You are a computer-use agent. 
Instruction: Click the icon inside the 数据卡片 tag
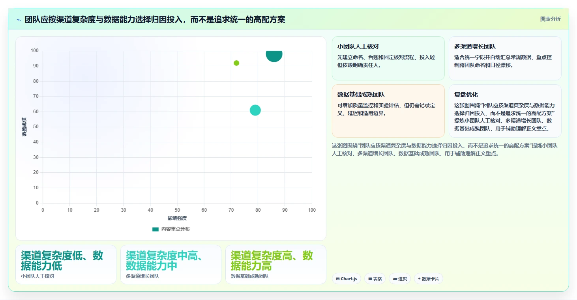[419, 279]
